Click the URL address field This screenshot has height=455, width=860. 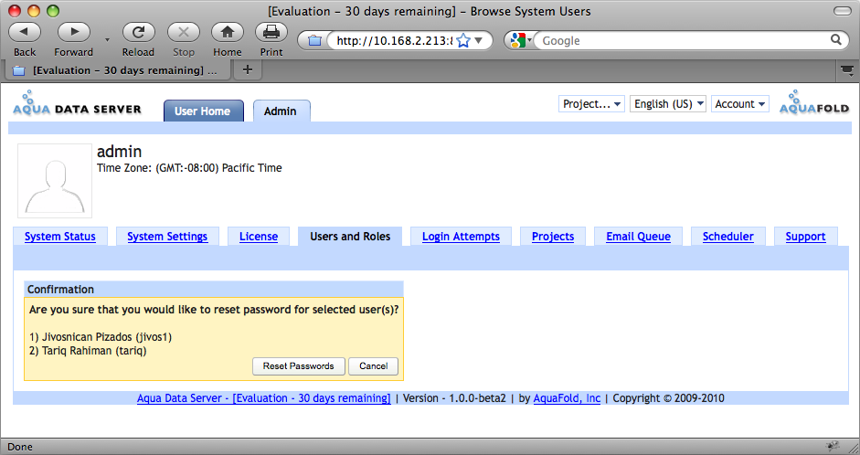[x=394, y=40]
